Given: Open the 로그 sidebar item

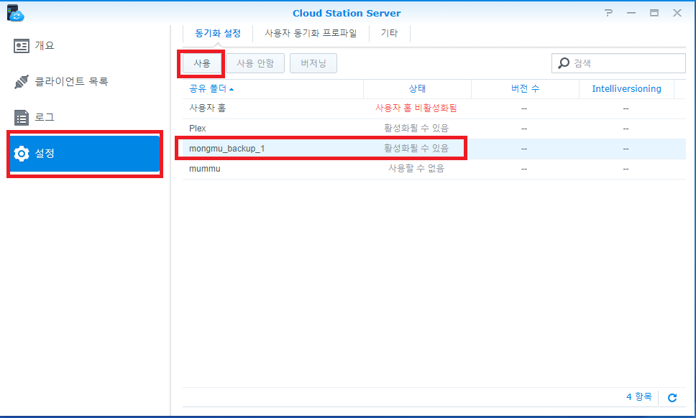Looking at the screenshot, I should click(84, 118).
